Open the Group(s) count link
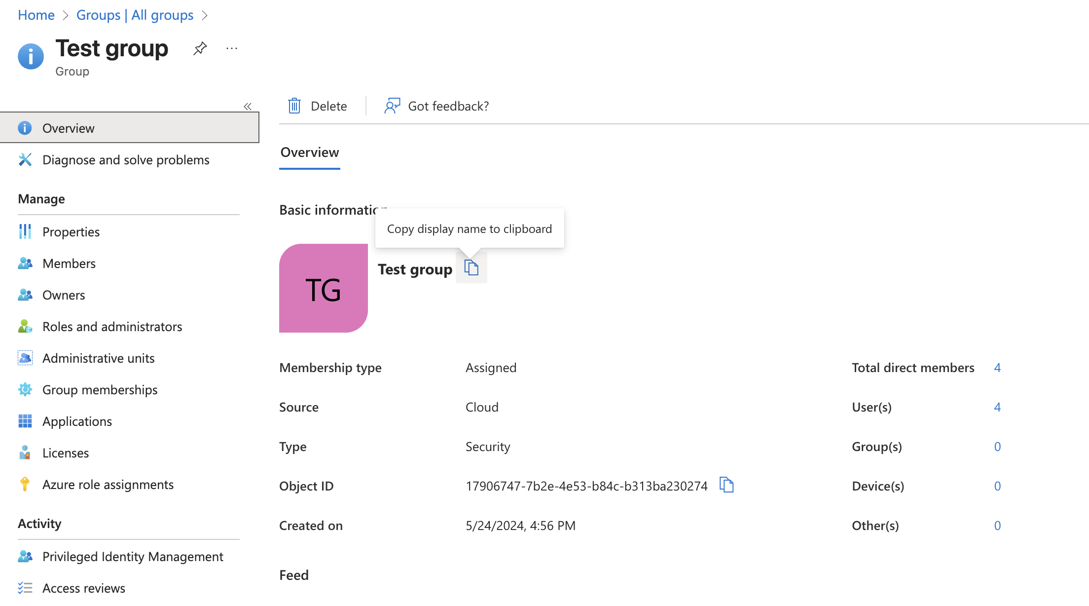The height and width of the screenshot is (606, 1089). pyautogui.click(x=997, y=447)
